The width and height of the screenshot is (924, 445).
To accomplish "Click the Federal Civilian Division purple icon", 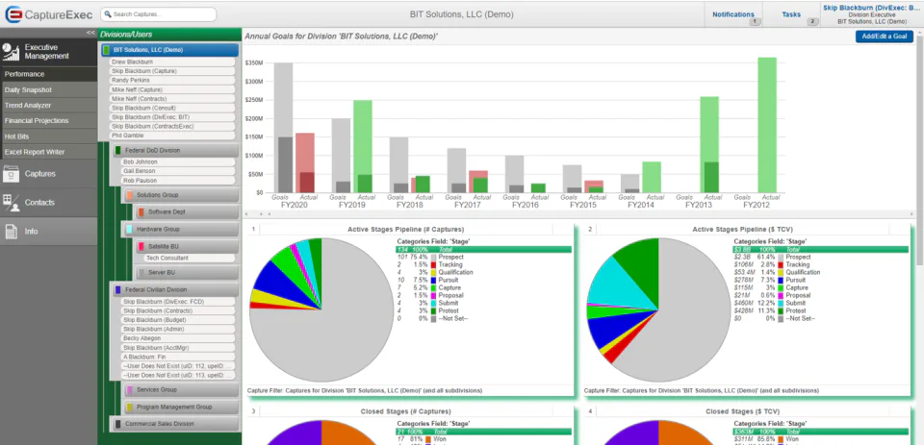I will (x=118, y=289).
